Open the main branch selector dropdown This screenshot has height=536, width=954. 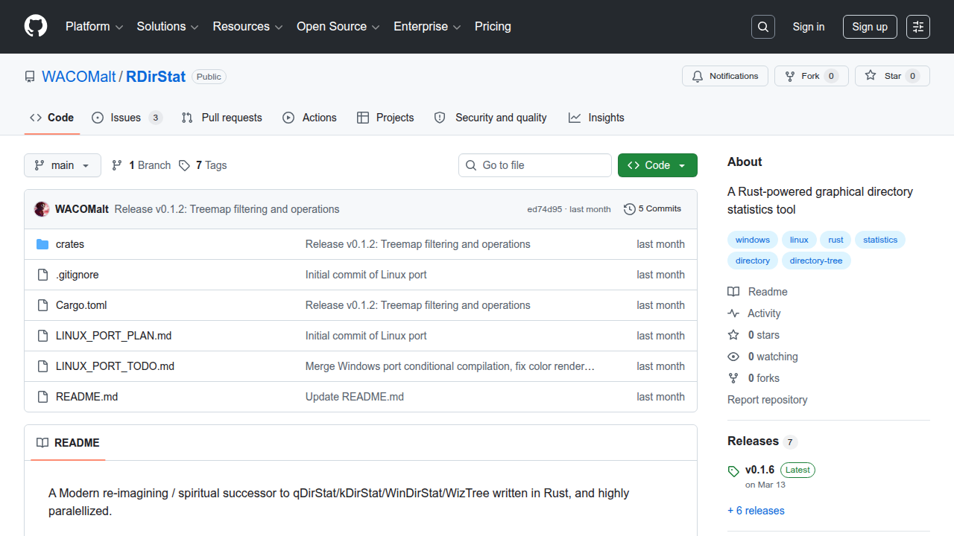point(63,165)
